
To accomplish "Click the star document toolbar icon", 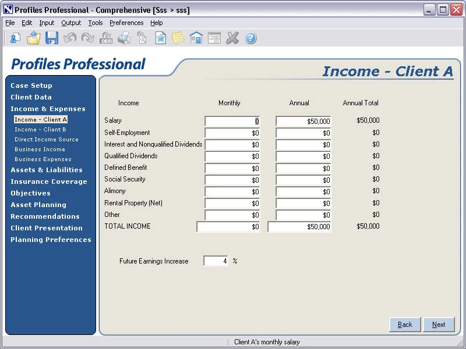I will [x=161, y=38].
